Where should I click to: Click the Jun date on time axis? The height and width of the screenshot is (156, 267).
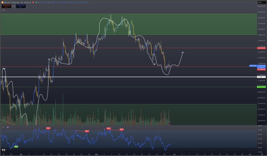tap(174, 154)
